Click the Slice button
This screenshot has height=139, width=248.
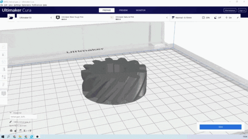click(x=220, y=127)
